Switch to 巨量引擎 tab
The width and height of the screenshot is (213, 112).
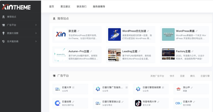click(x=205, y=76)
